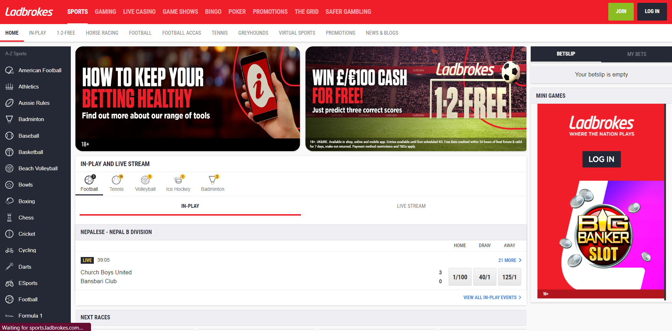Go to the Bingo section
The width and height of the screenshot is (672, 331).
click(213, 12)
